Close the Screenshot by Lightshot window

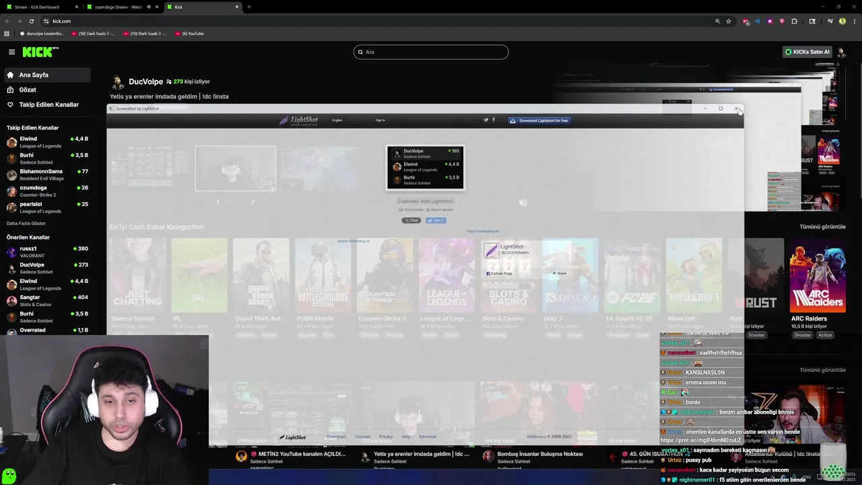pos(737,108)
